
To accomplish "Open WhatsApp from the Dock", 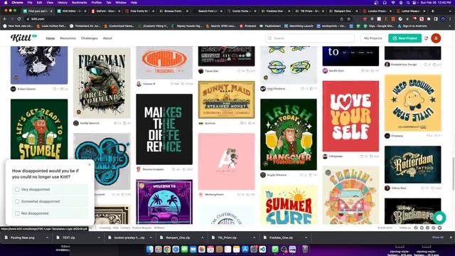I will (x=275, y=249).
